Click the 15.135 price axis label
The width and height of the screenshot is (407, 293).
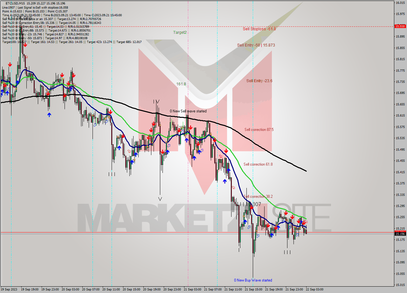pyautogui.click(x=400, y=251)
